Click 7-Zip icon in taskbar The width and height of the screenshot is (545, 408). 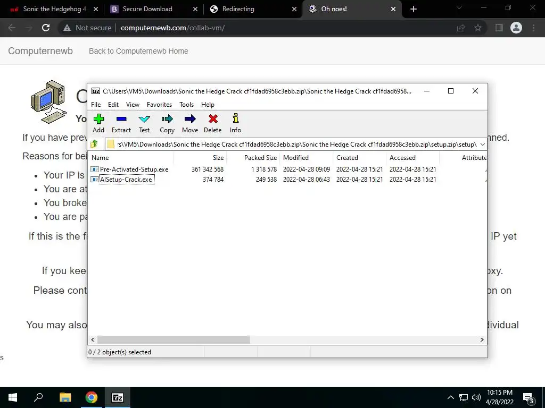(x=118, y=397)
